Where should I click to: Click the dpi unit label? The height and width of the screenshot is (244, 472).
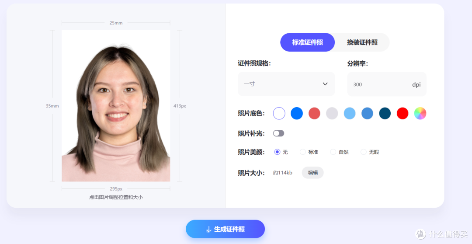(416, 85)
